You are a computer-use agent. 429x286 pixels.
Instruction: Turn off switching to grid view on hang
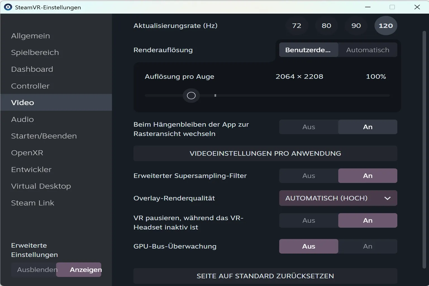[x=309, y=127]
